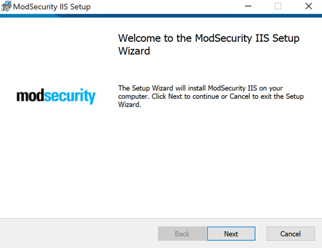Continue setup with the Next button
The height and width of the screenshot is (248, 322).
coord(231,234)
